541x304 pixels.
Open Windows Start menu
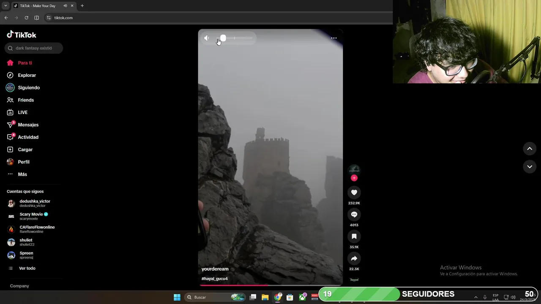tap(177, 297)
